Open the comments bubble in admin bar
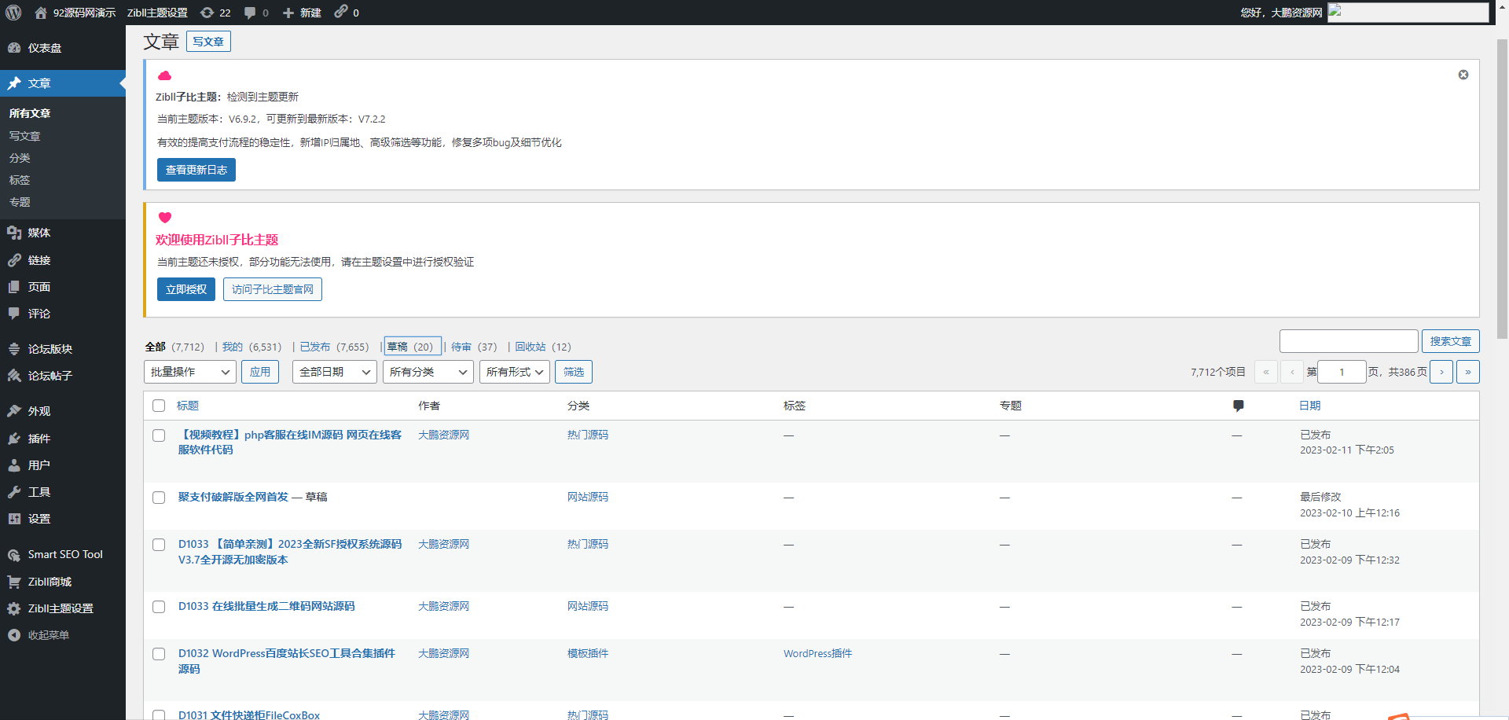The width and height of the screenshot is (1509, 720). pos(250,13)
